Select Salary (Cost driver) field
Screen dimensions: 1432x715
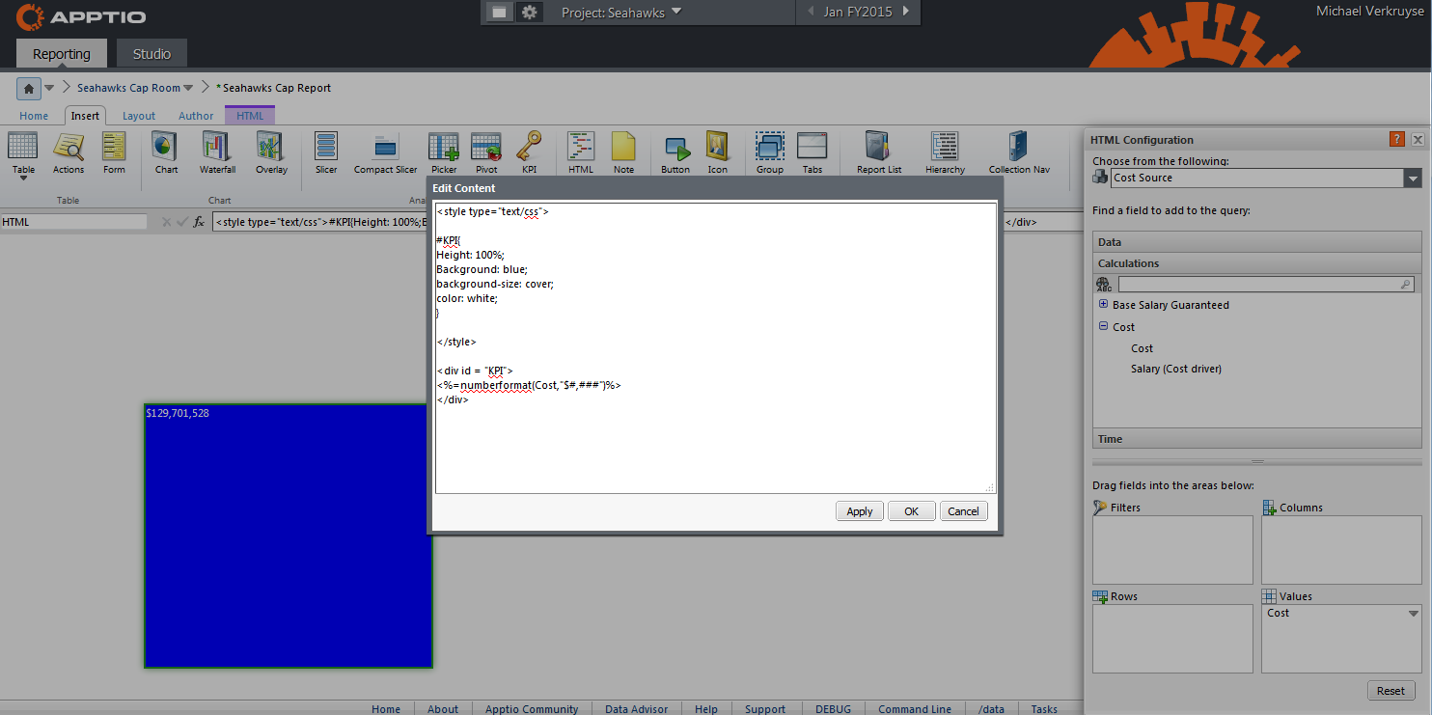pos(1176,369)
